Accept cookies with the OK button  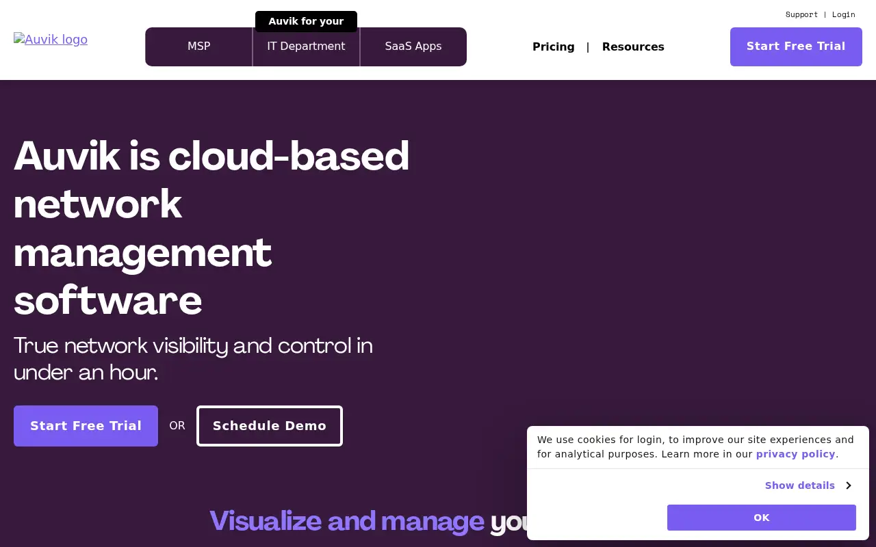coord(762,518)
